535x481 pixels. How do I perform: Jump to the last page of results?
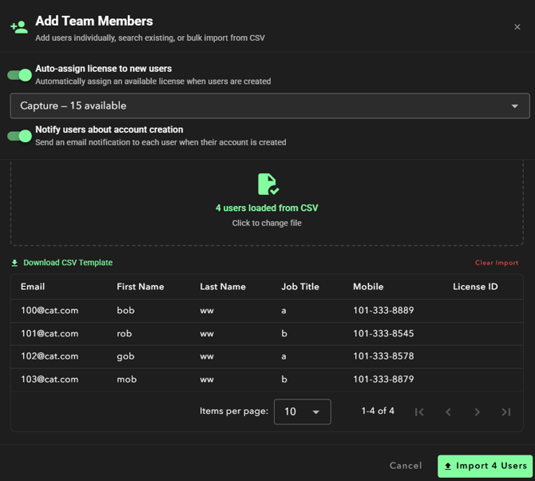pos(505,412)
